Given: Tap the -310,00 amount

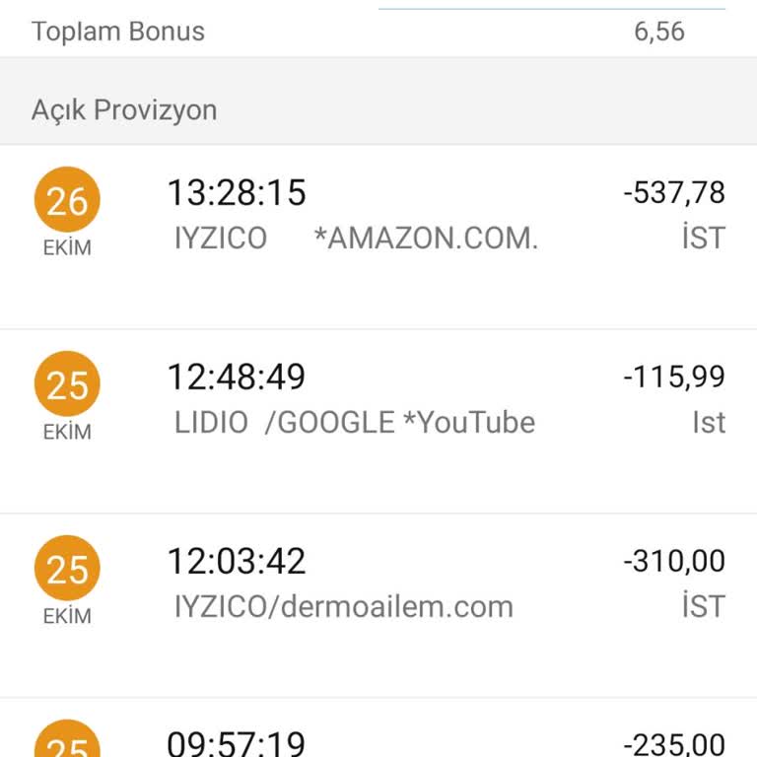Looking at the screenshot, I should point(674,561).
